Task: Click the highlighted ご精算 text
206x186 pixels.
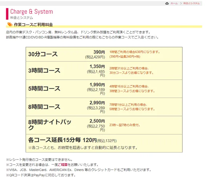Action: pos(62,165)
